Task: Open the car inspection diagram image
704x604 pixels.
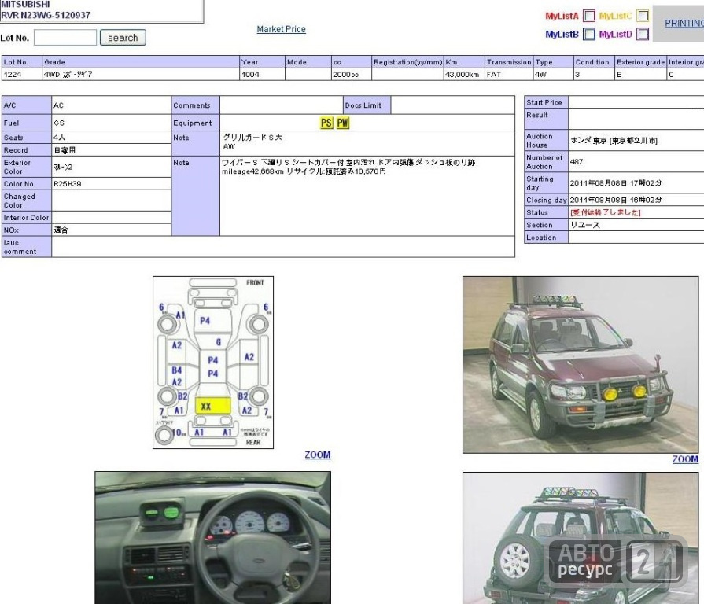Action: [213, 362]
